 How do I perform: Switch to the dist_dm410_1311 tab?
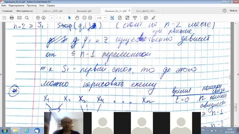[147, 11]
